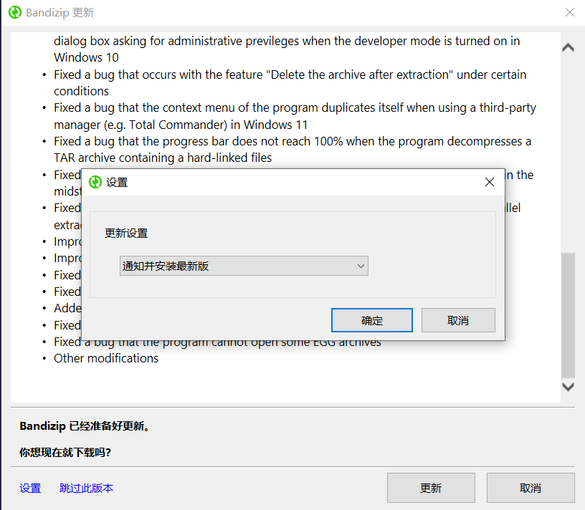Click the "Delete the archive after extraction" line
This screenshot has height=510, width=585.
point(290,74)
